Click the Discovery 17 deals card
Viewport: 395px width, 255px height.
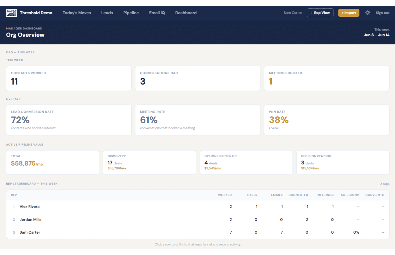click(149, 162)
